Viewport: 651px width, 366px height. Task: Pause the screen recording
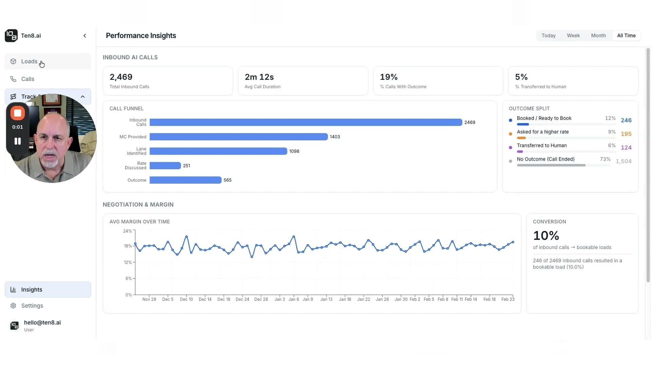[18, 141]
